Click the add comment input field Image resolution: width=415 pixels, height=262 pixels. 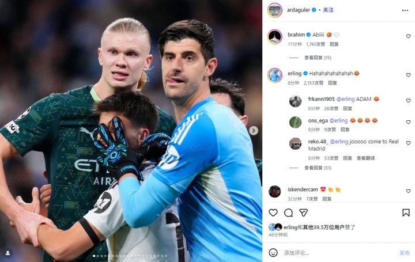[x=339, y=253]
